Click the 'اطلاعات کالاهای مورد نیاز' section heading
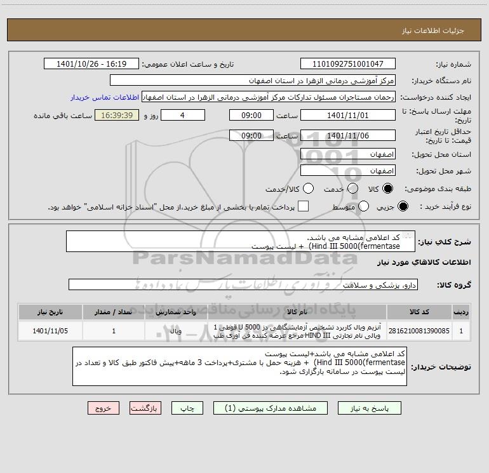Image resolution: width=489 pixels, height=473 pixels. coord(424,262)
